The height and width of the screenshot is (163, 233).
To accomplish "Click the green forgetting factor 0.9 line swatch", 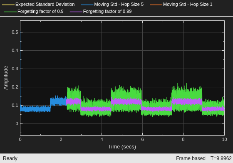I will (10, 12).
